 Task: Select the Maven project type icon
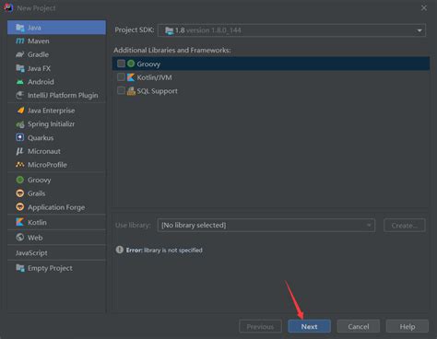click(x=20, y=41)
